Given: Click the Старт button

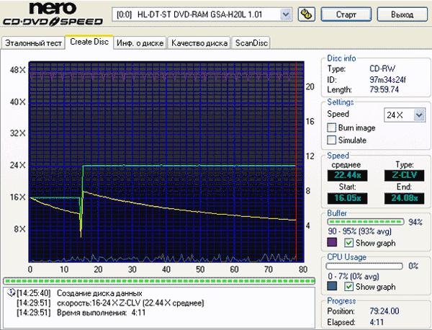Looking at the screenshot, I should 346,14.
